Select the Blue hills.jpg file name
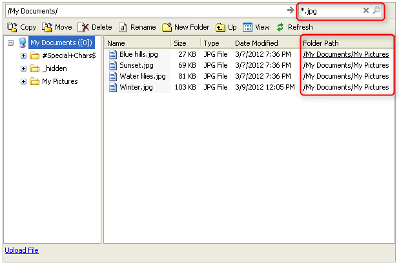 pos(139,54)
